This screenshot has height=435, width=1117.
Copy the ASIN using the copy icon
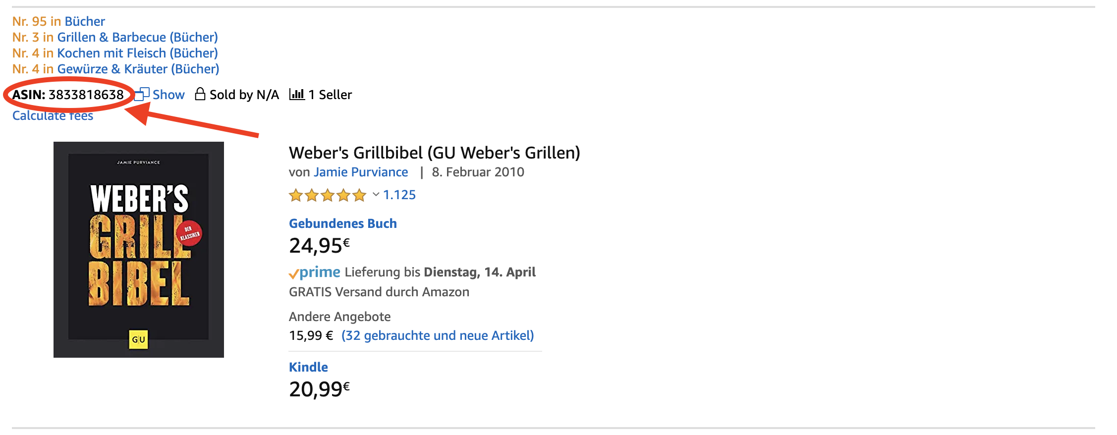[142, 94]
